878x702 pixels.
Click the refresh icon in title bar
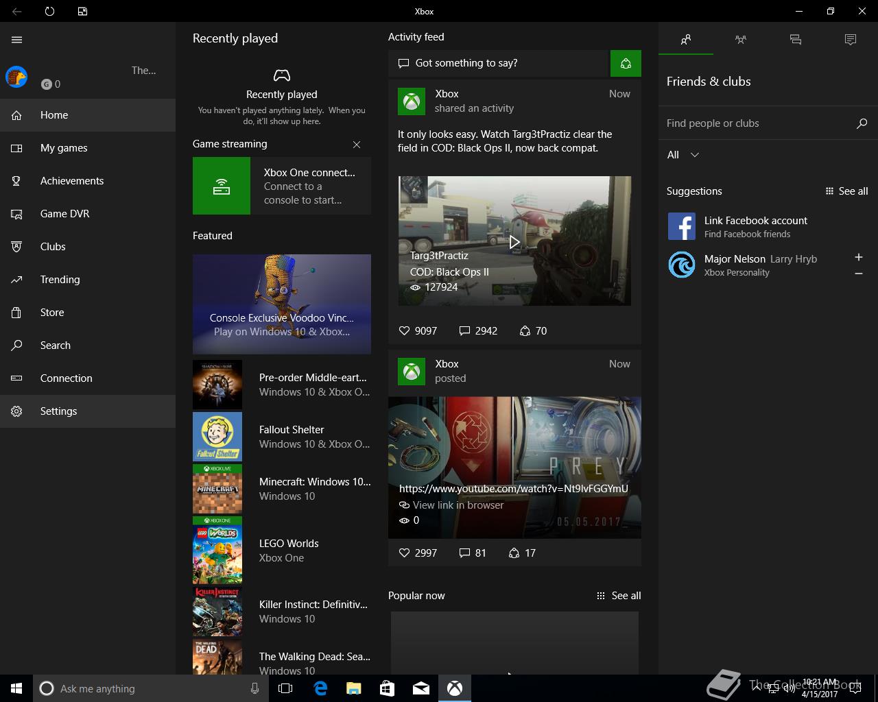[x=49, y=11]
